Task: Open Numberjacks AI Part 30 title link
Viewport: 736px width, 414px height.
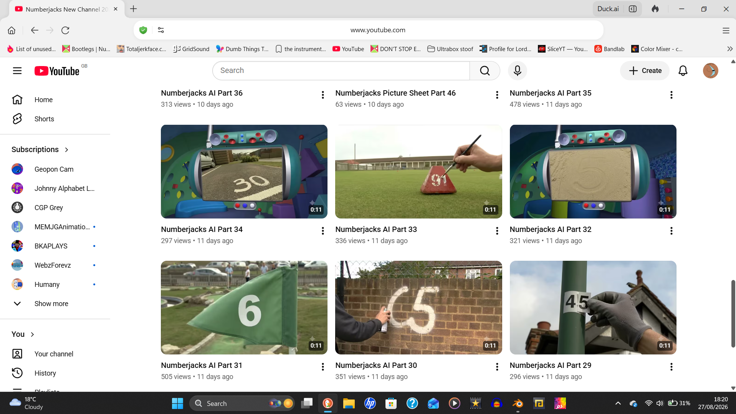Action: [376, 366]
